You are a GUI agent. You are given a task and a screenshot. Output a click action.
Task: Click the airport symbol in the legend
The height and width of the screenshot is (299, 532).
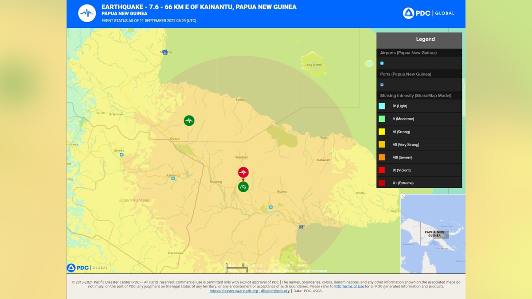[x=382, y=63]
